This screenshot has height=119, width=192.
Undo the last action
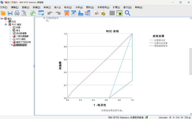pos(50,13)
